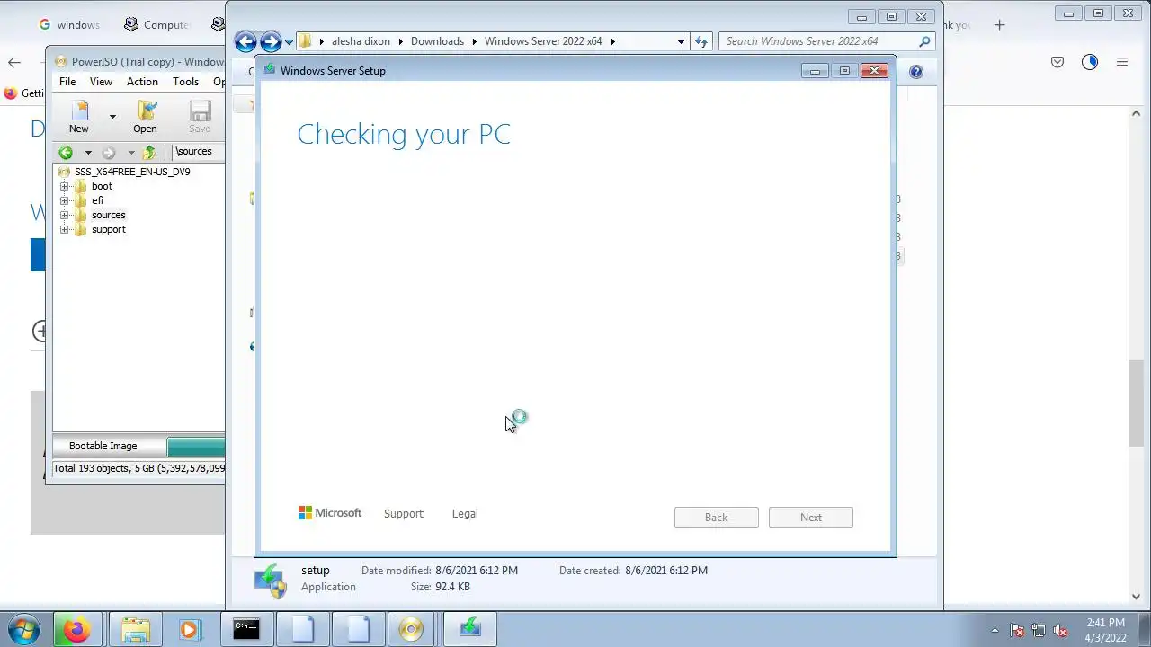The height and width of the screenshot is (647, 1151).
Task: Click the Legal link in Setup
Action: [x=465, y=514]
